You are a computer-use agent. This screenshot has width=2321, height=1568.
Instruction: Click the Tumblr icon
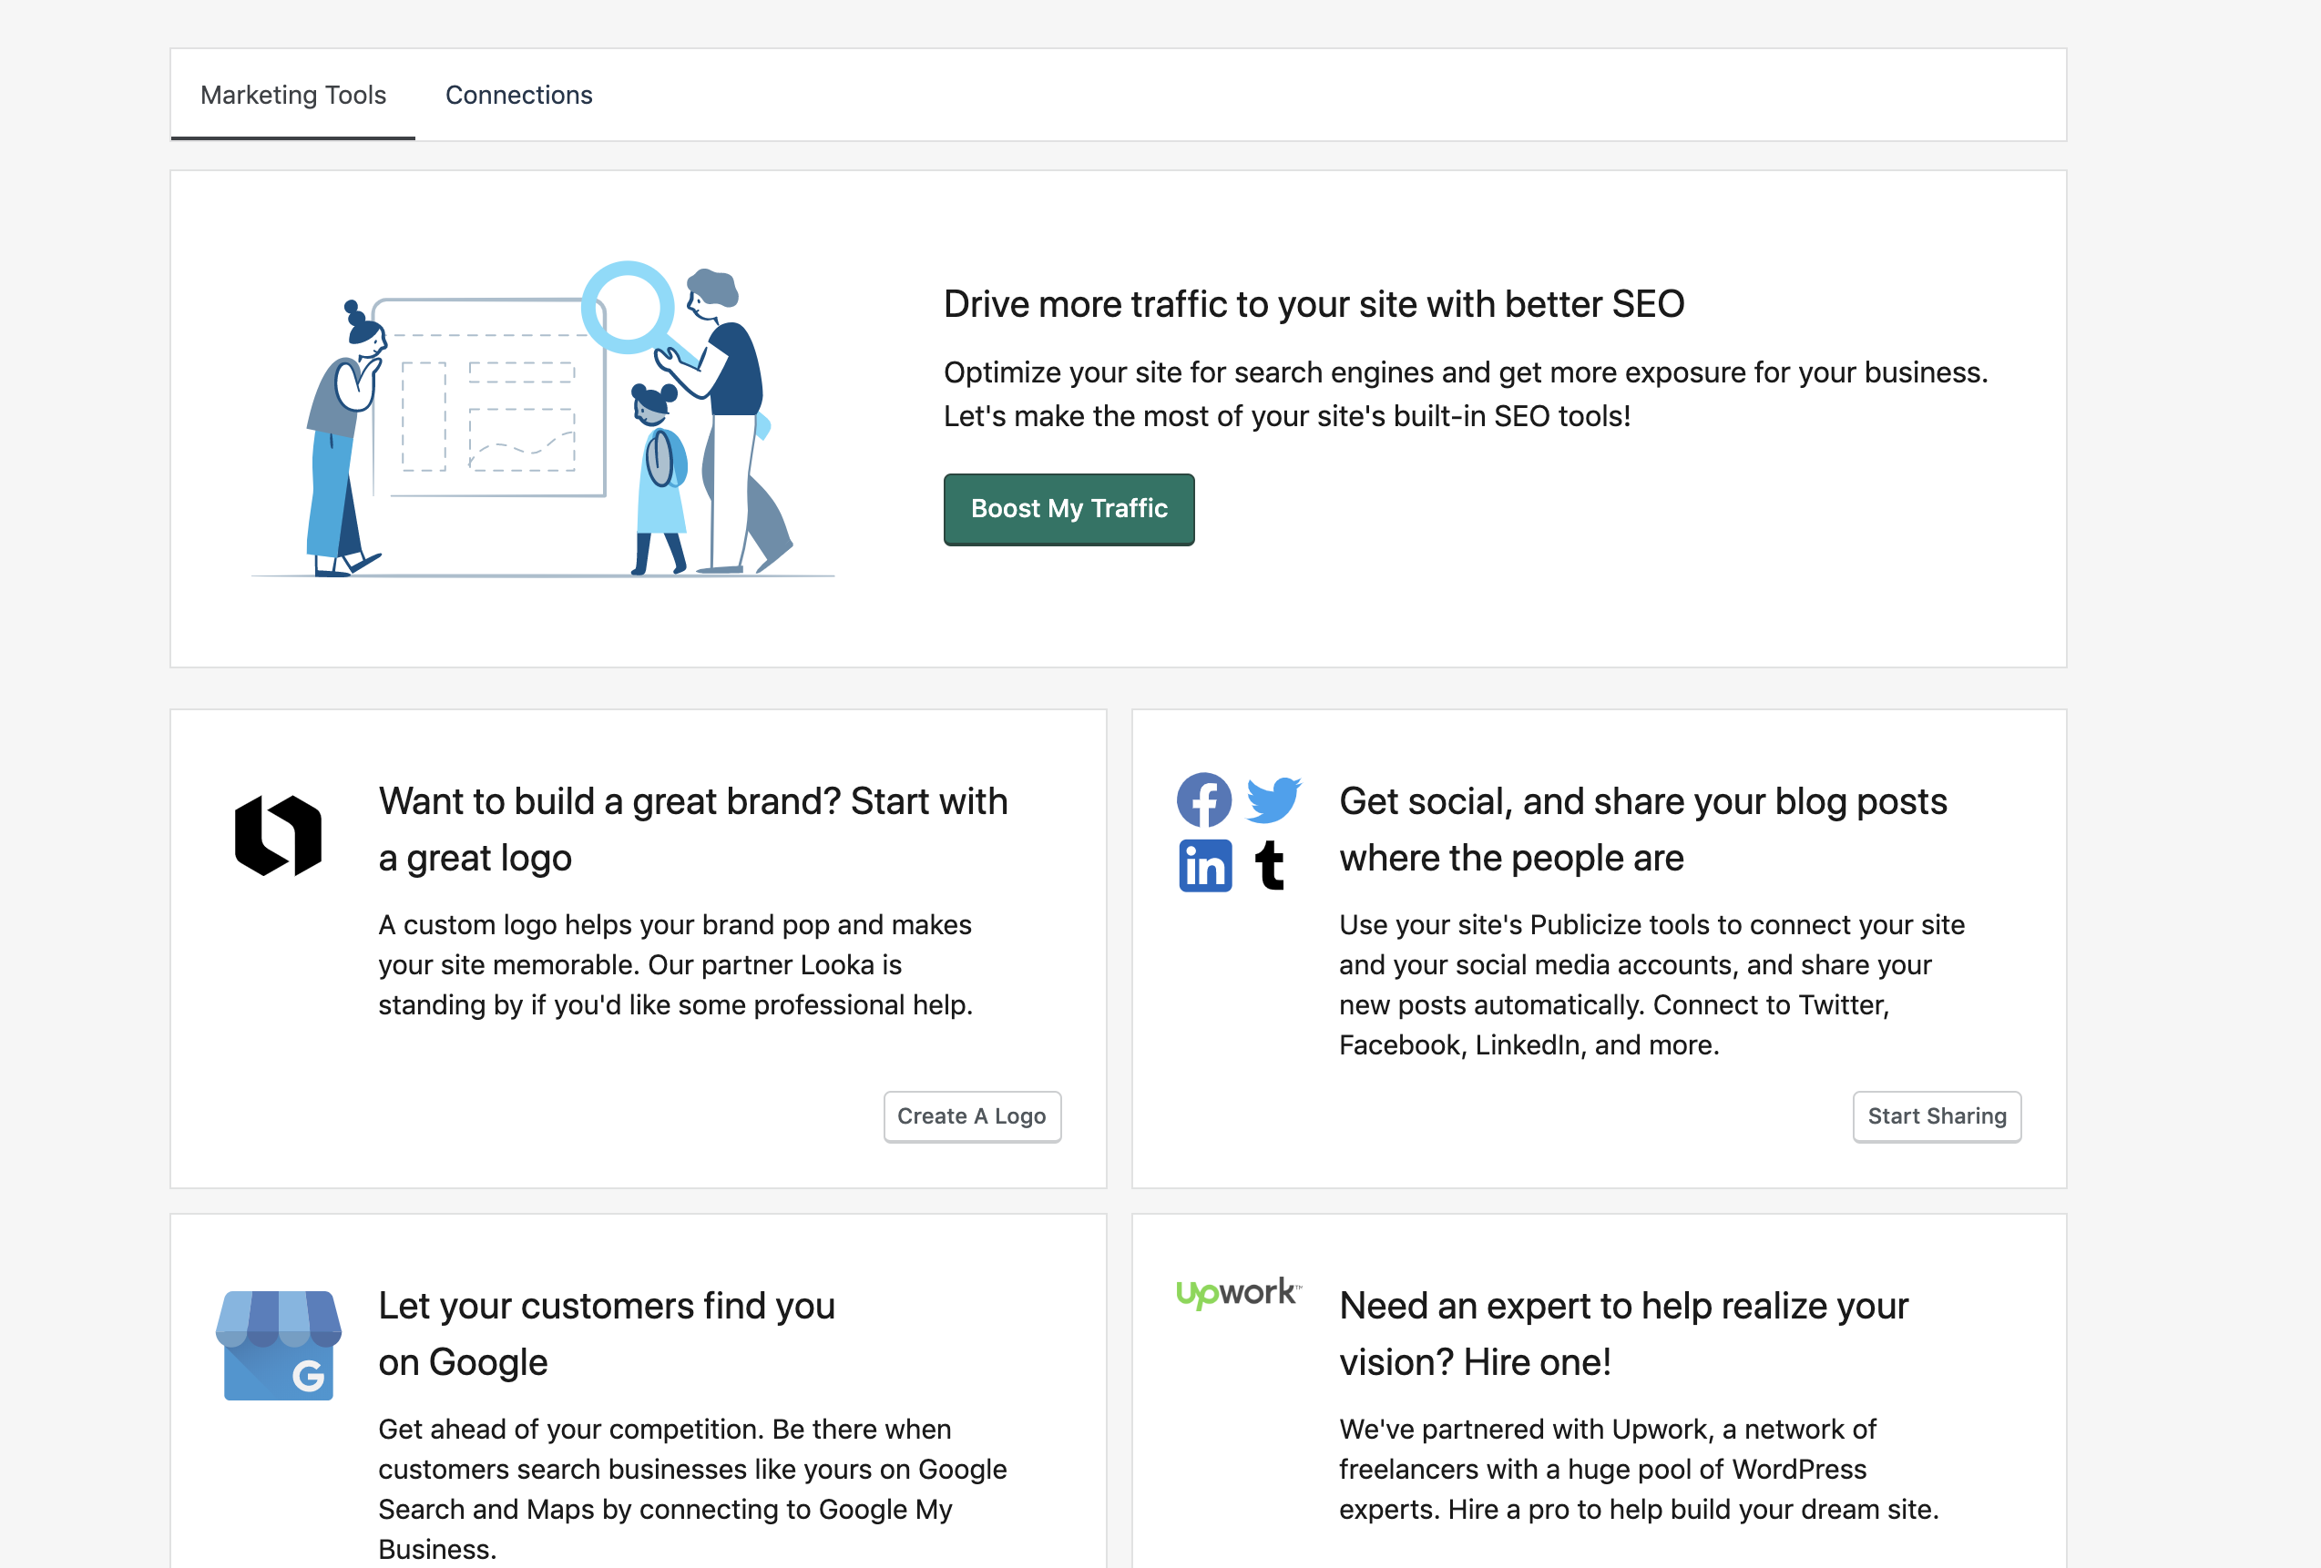click(x=1270, y=865)
